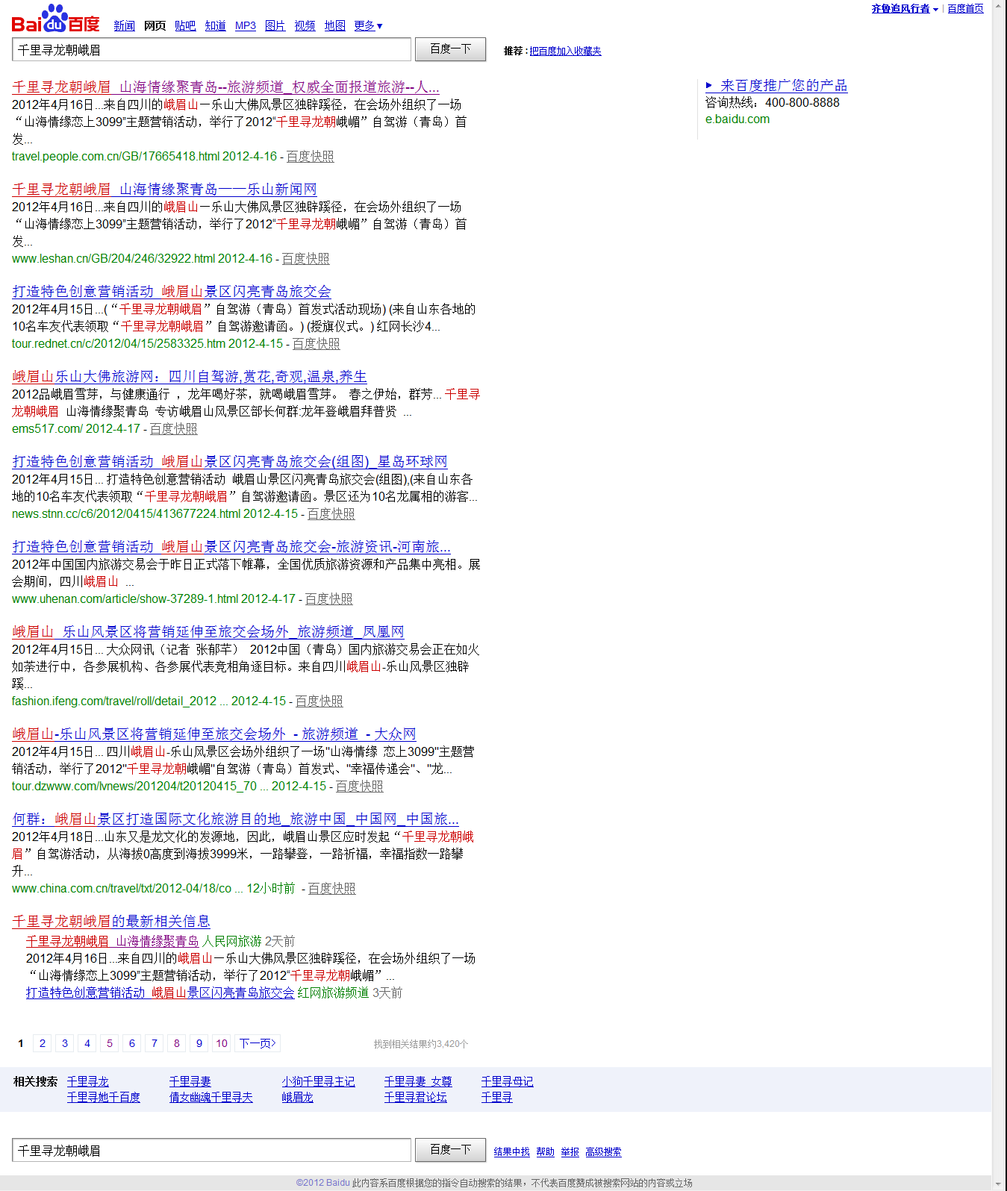Open the 星岛环球网 result title
Viewport: 1007px width, 1191px height.
pos(230,462)
